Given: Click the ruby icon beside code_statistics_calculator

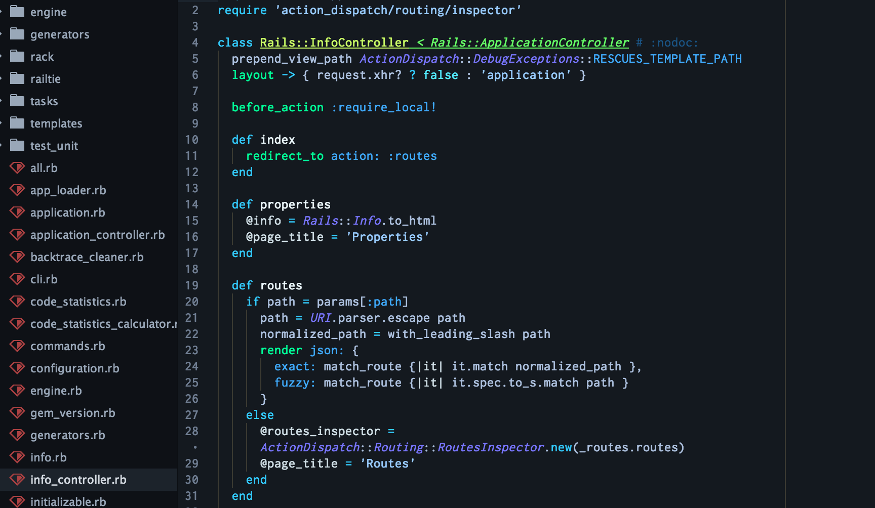Looking at the screenshot, I should (17, 323).
